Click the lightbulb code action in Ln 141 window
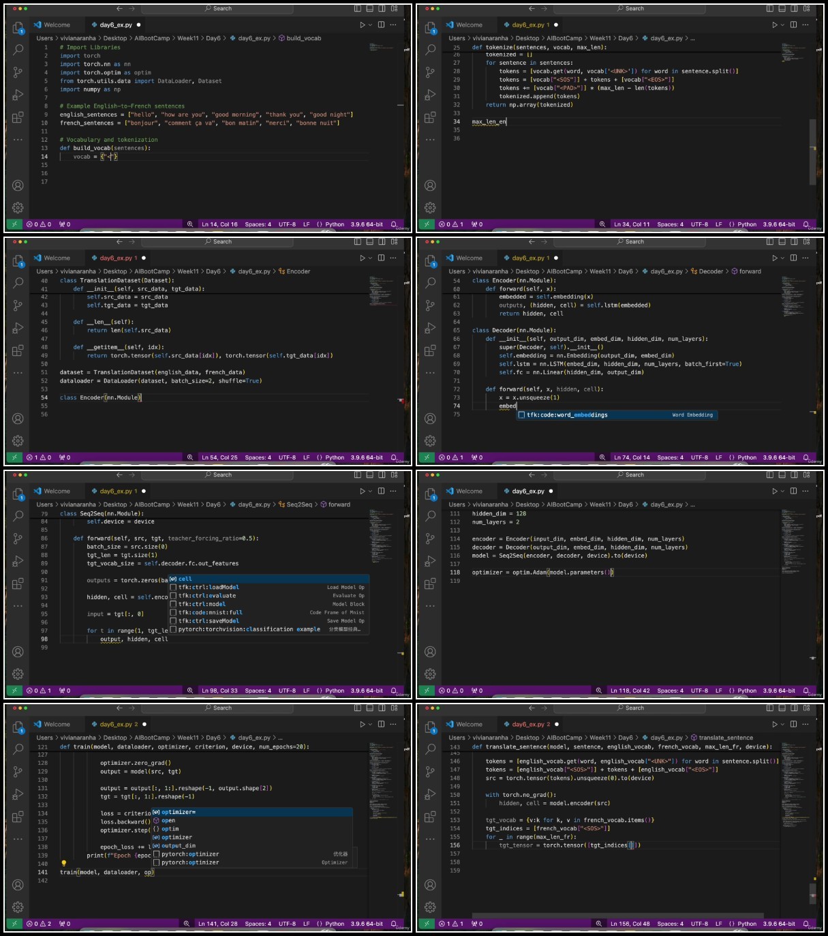Screen dimensions: 828x936 [63, 864]
